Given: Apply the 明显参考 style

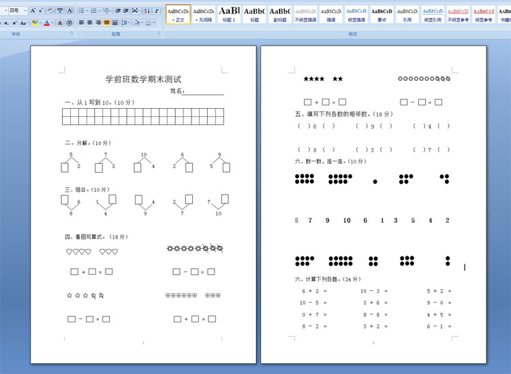Looking at the screenshot, I should point(483,14).
